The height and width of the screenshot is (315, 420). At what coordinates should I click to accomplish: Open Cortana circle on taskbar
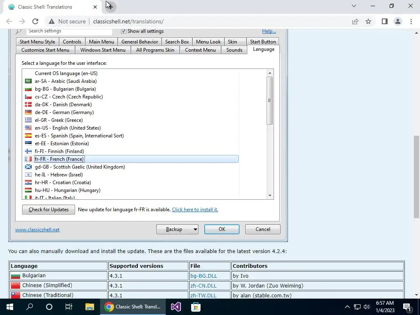pyautogui.click(x=49, y=307)
